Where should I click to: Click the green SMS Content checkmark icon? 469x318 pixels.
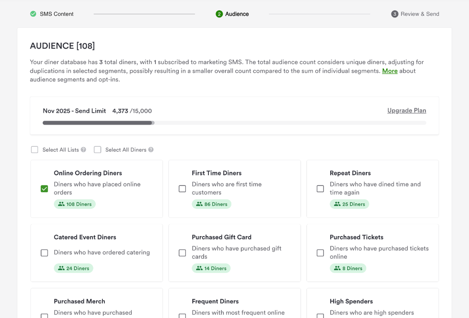(x=33, y=14)
